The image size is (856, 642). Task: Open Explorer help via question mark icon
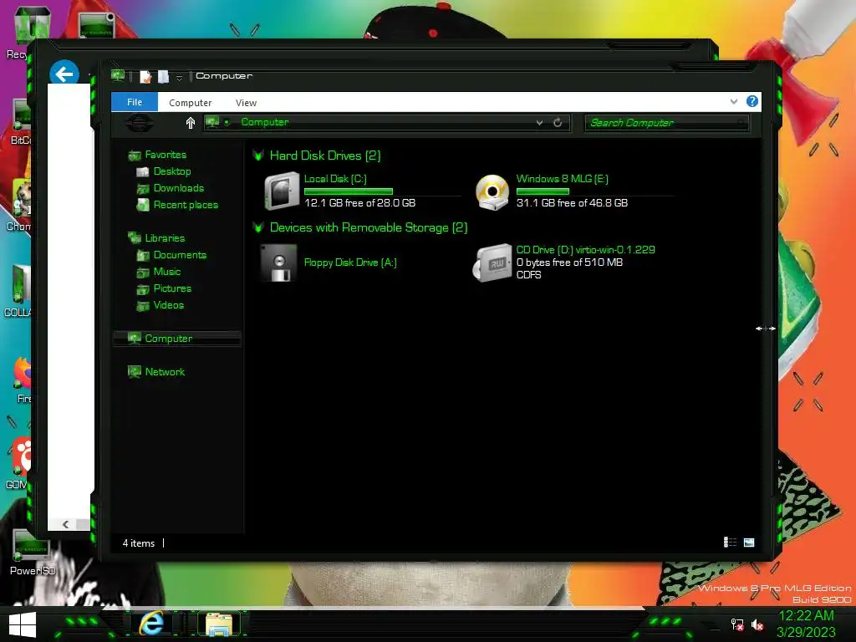coord(752,101)
